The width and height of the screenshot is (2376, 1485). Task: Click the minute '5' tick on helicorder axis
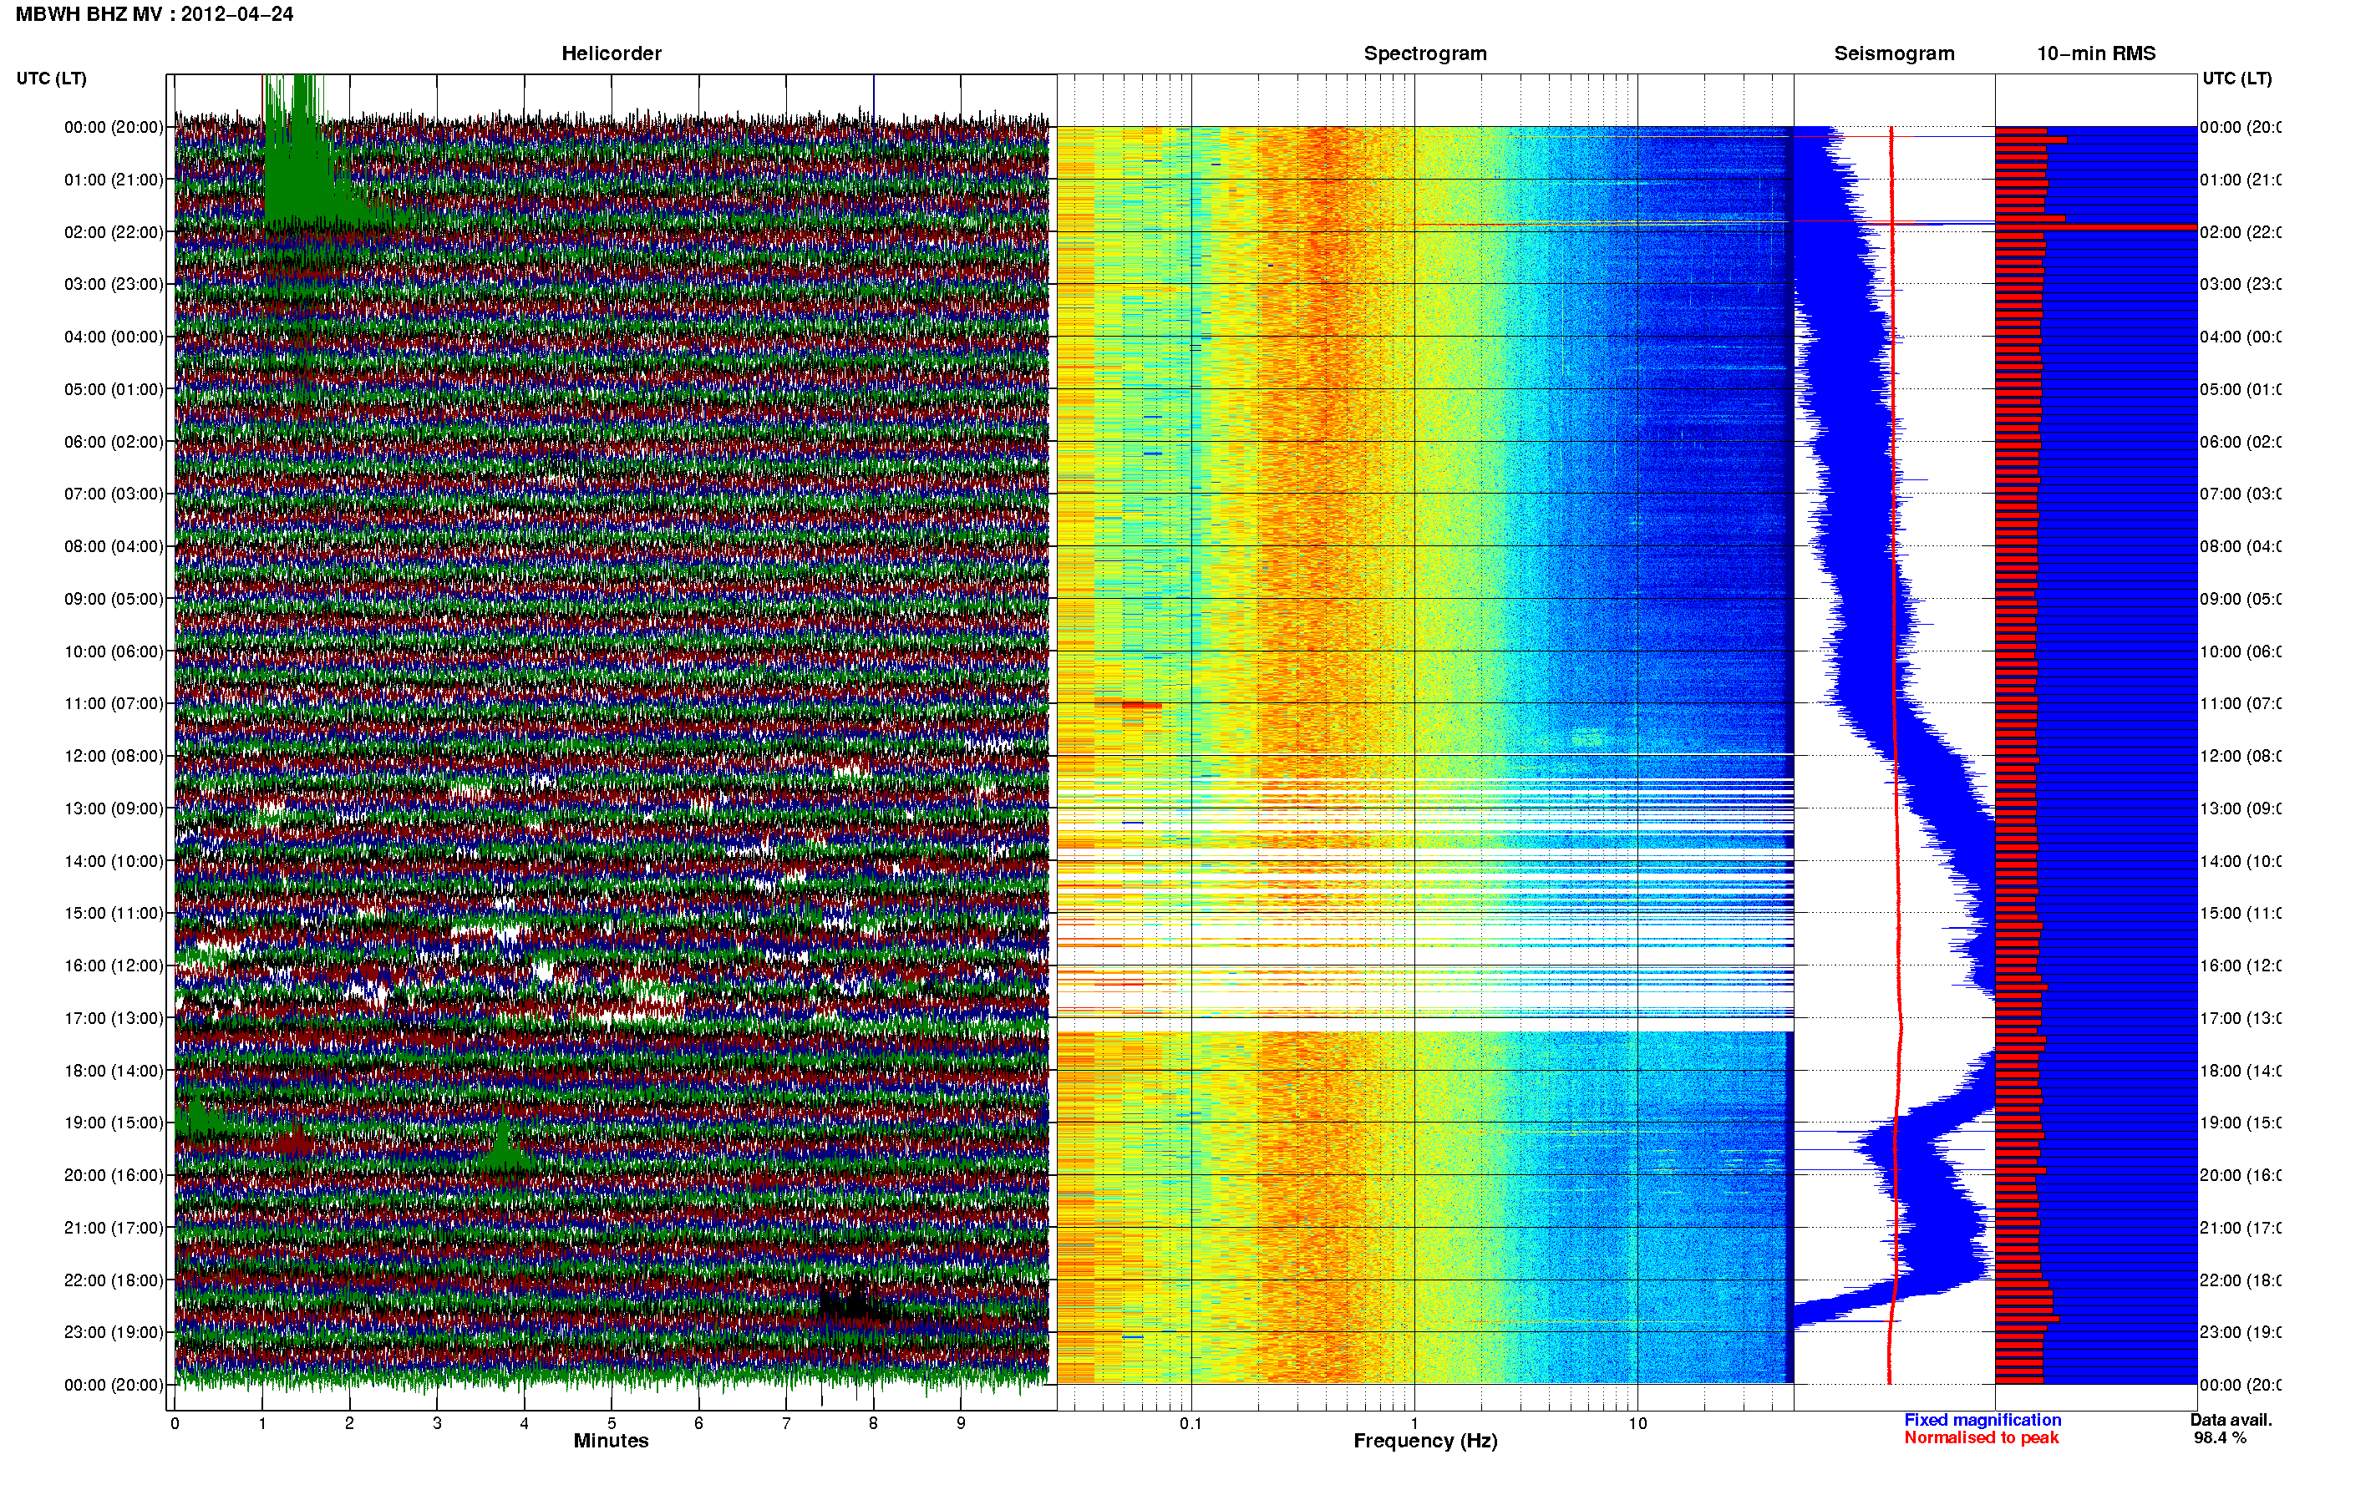click(x=611, y=1423)
